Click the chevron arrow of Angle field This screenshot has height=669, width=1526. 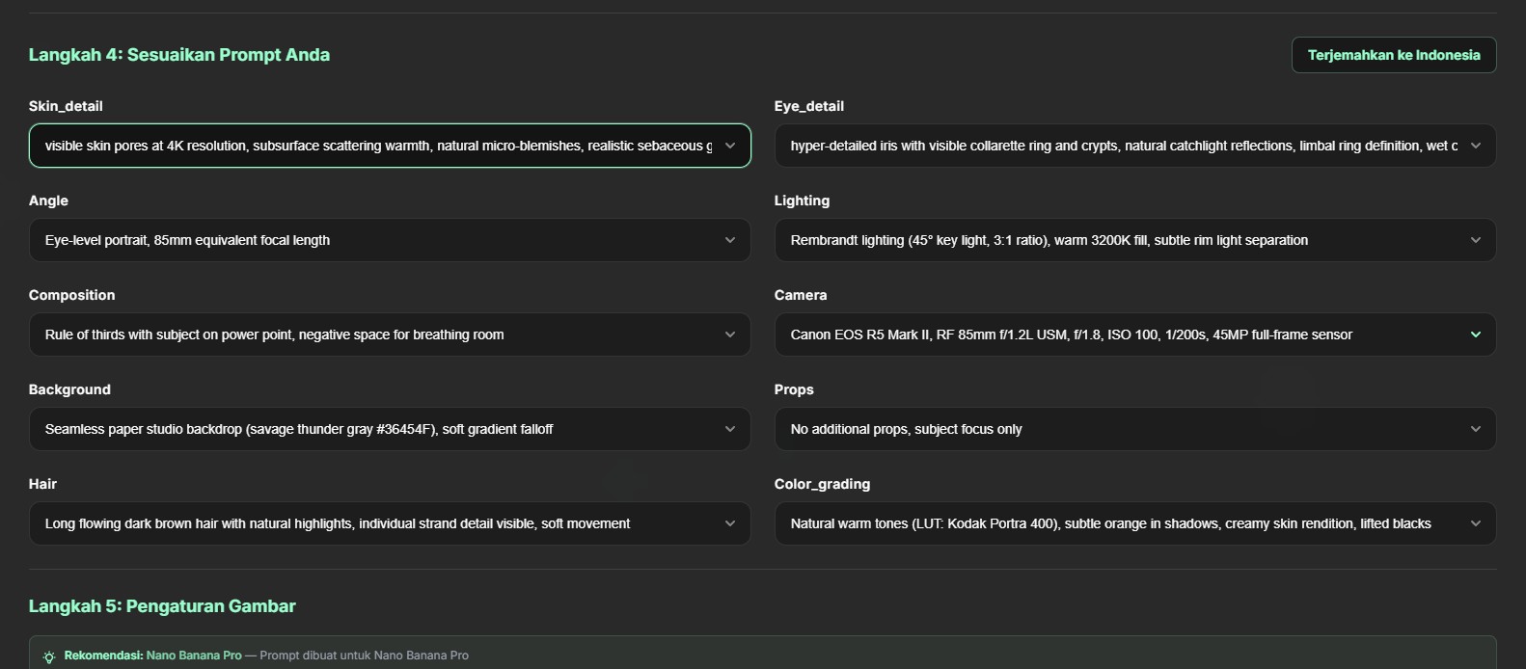(x=730, y=240)
